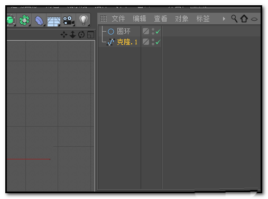Viewport: 268px width, 199px height.
Task: Toggle visibility dots for 克隆.1
Action: (x=153, y=42)
